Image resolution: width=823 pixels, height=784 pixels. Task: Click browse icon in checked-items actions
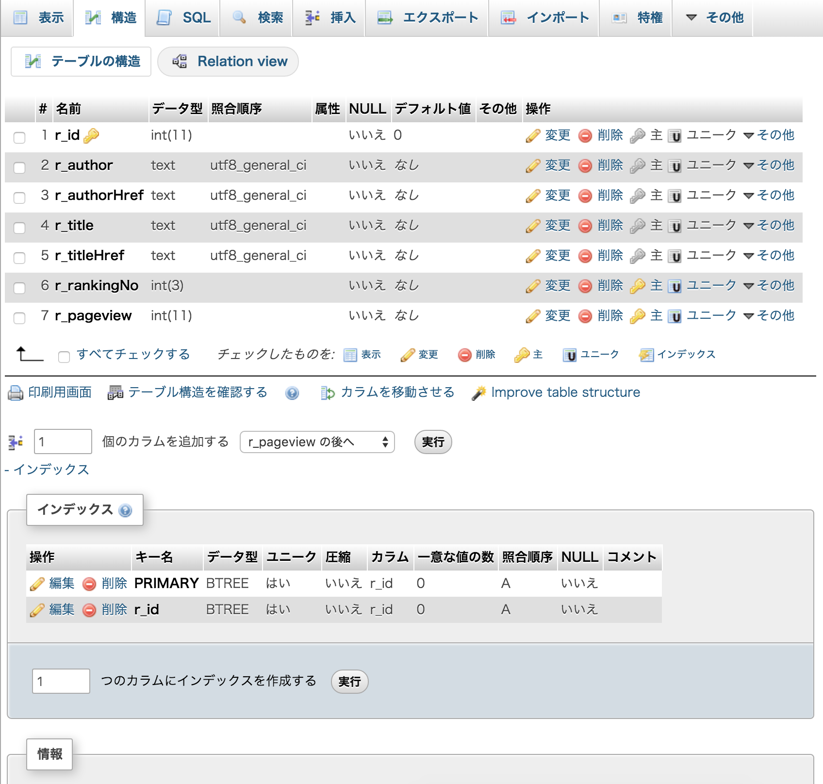pos(350,355)
